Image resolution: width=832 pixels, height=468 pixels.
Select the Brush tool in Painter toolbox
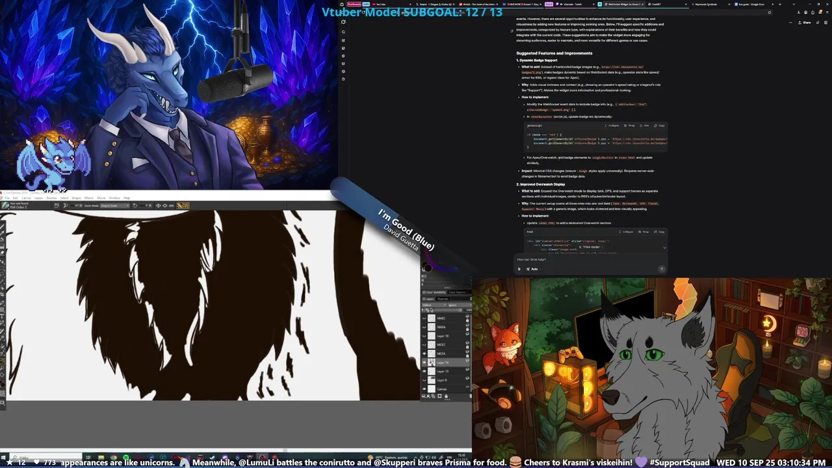(x=2, y=226)
